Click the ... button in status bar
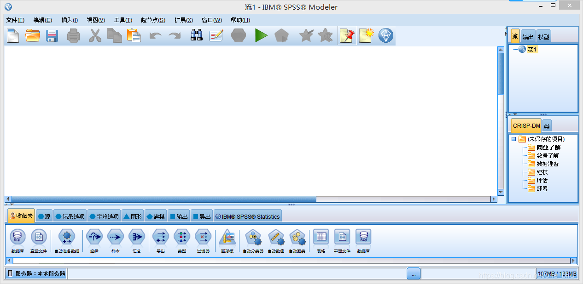The height and width of the screenshot is (284, 583). click(414, 274)
